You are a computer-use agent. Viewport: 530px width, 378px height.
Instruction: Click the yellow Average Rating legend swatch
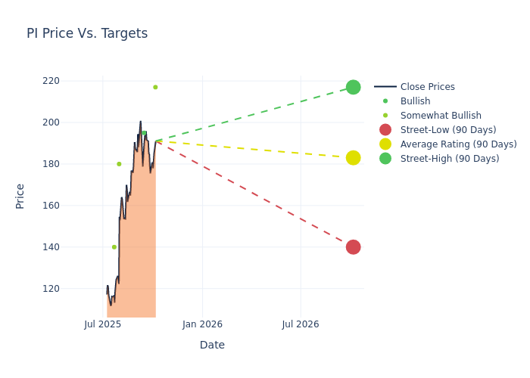pos(385,144)
